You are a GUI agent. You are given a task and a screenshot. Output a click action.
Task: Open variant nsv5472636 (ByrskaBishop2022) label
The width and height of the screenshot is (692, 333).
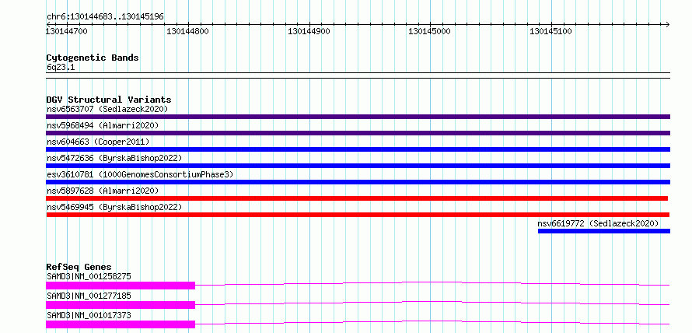click(x=114, y=158)
